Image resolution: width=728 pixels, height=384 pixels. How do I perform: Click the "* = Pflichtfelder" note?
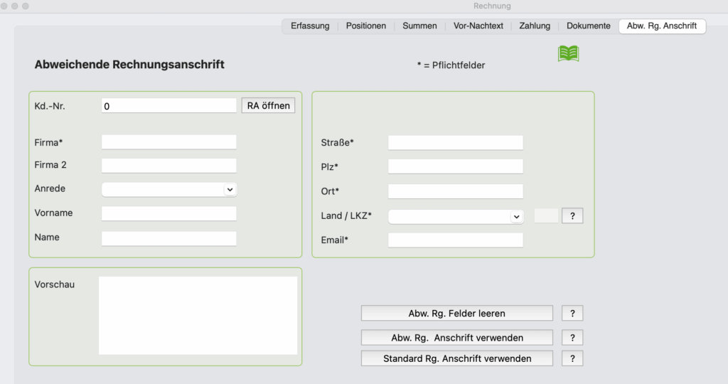pos(451,65)
